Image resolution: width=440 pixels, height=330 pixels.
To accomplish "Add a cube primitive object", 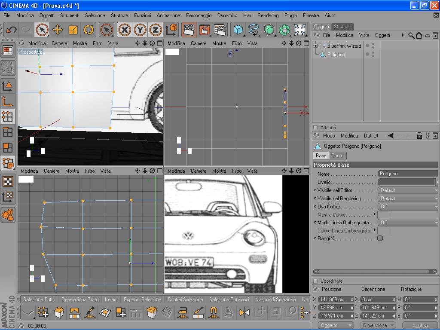I will pos(238,30).
